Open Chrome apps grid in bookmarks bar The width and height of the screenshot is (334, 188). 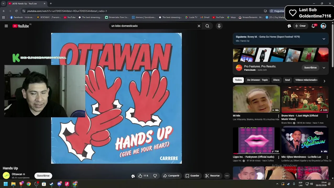pos(3,17)
